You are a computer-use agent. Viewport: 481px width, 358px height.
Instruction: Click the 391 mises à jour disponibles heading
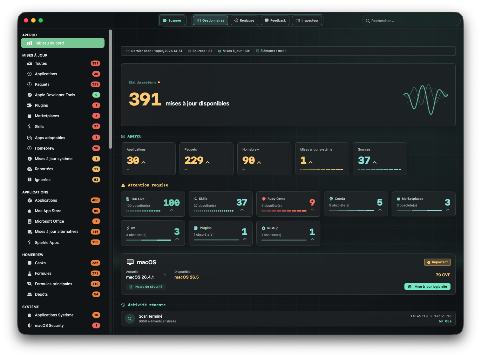[x=179, y=99]
